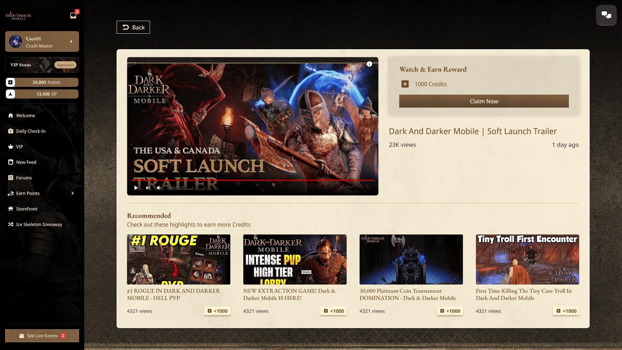Play the Soft Launch Trailer video

coord(136,188)
